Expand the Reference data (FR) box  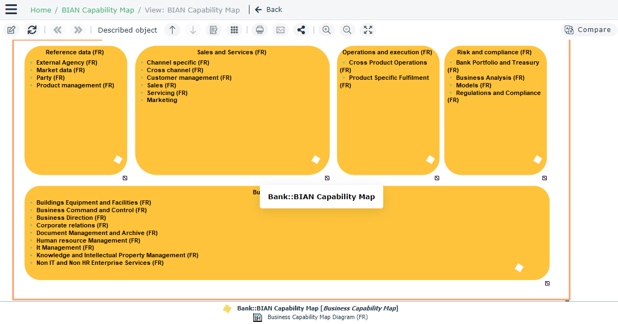coord(124,178)
